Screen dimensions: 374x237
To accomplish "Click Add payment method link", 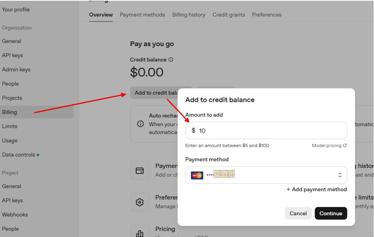I will [317, 189].
